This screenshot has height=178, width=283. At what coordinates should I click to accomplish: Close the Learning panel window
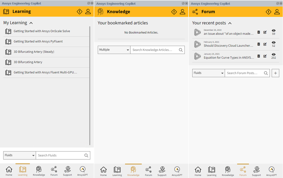point(92,3)
